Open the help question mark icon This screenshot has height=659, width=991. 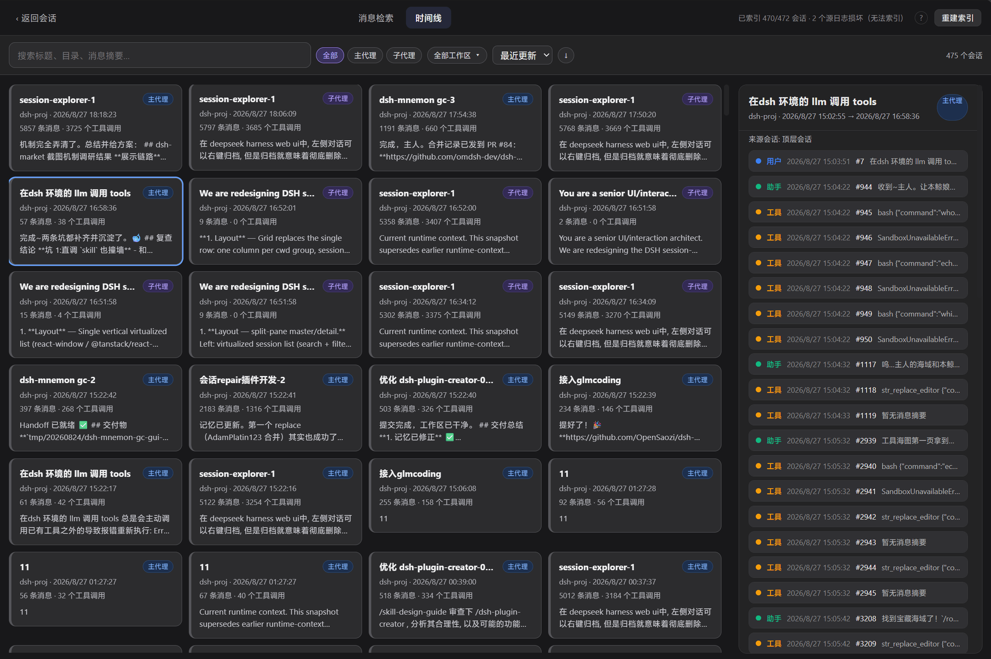921,18
